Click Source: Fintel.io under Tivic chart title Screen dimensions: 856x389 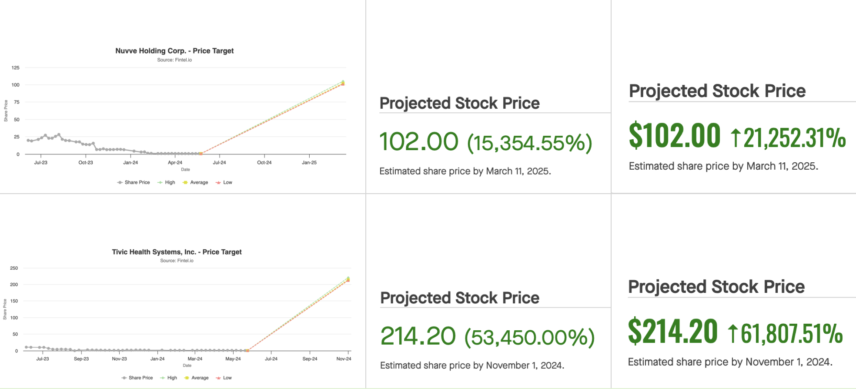pos(177,261)
